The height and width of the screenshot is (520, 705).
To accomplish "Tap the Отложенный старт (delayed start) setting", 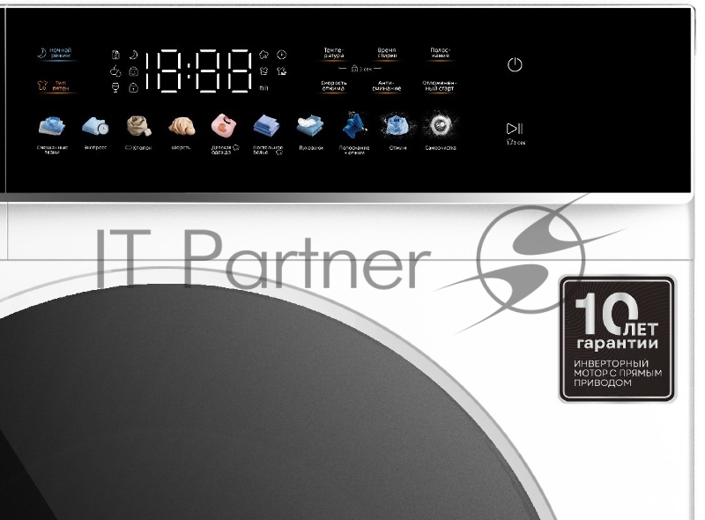I will [440, 85].
